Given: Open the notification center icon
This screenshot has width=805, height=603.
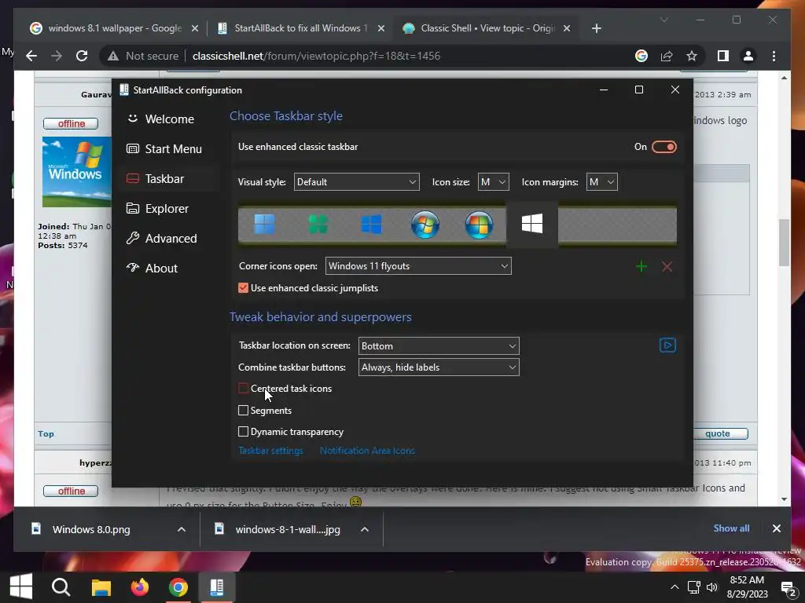Looking at the screenshot, I should click(x=788, y=587).
